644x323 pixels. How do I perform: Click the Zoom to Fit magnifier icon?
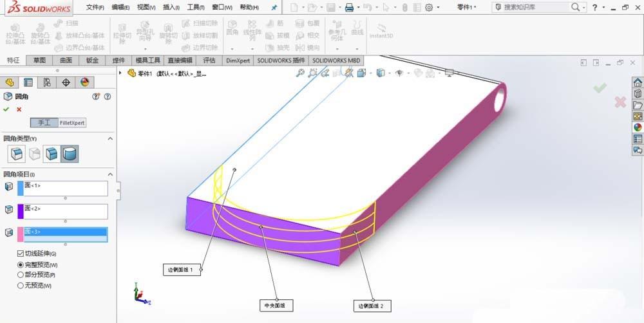pyautogui.click(x=300, y=73)
